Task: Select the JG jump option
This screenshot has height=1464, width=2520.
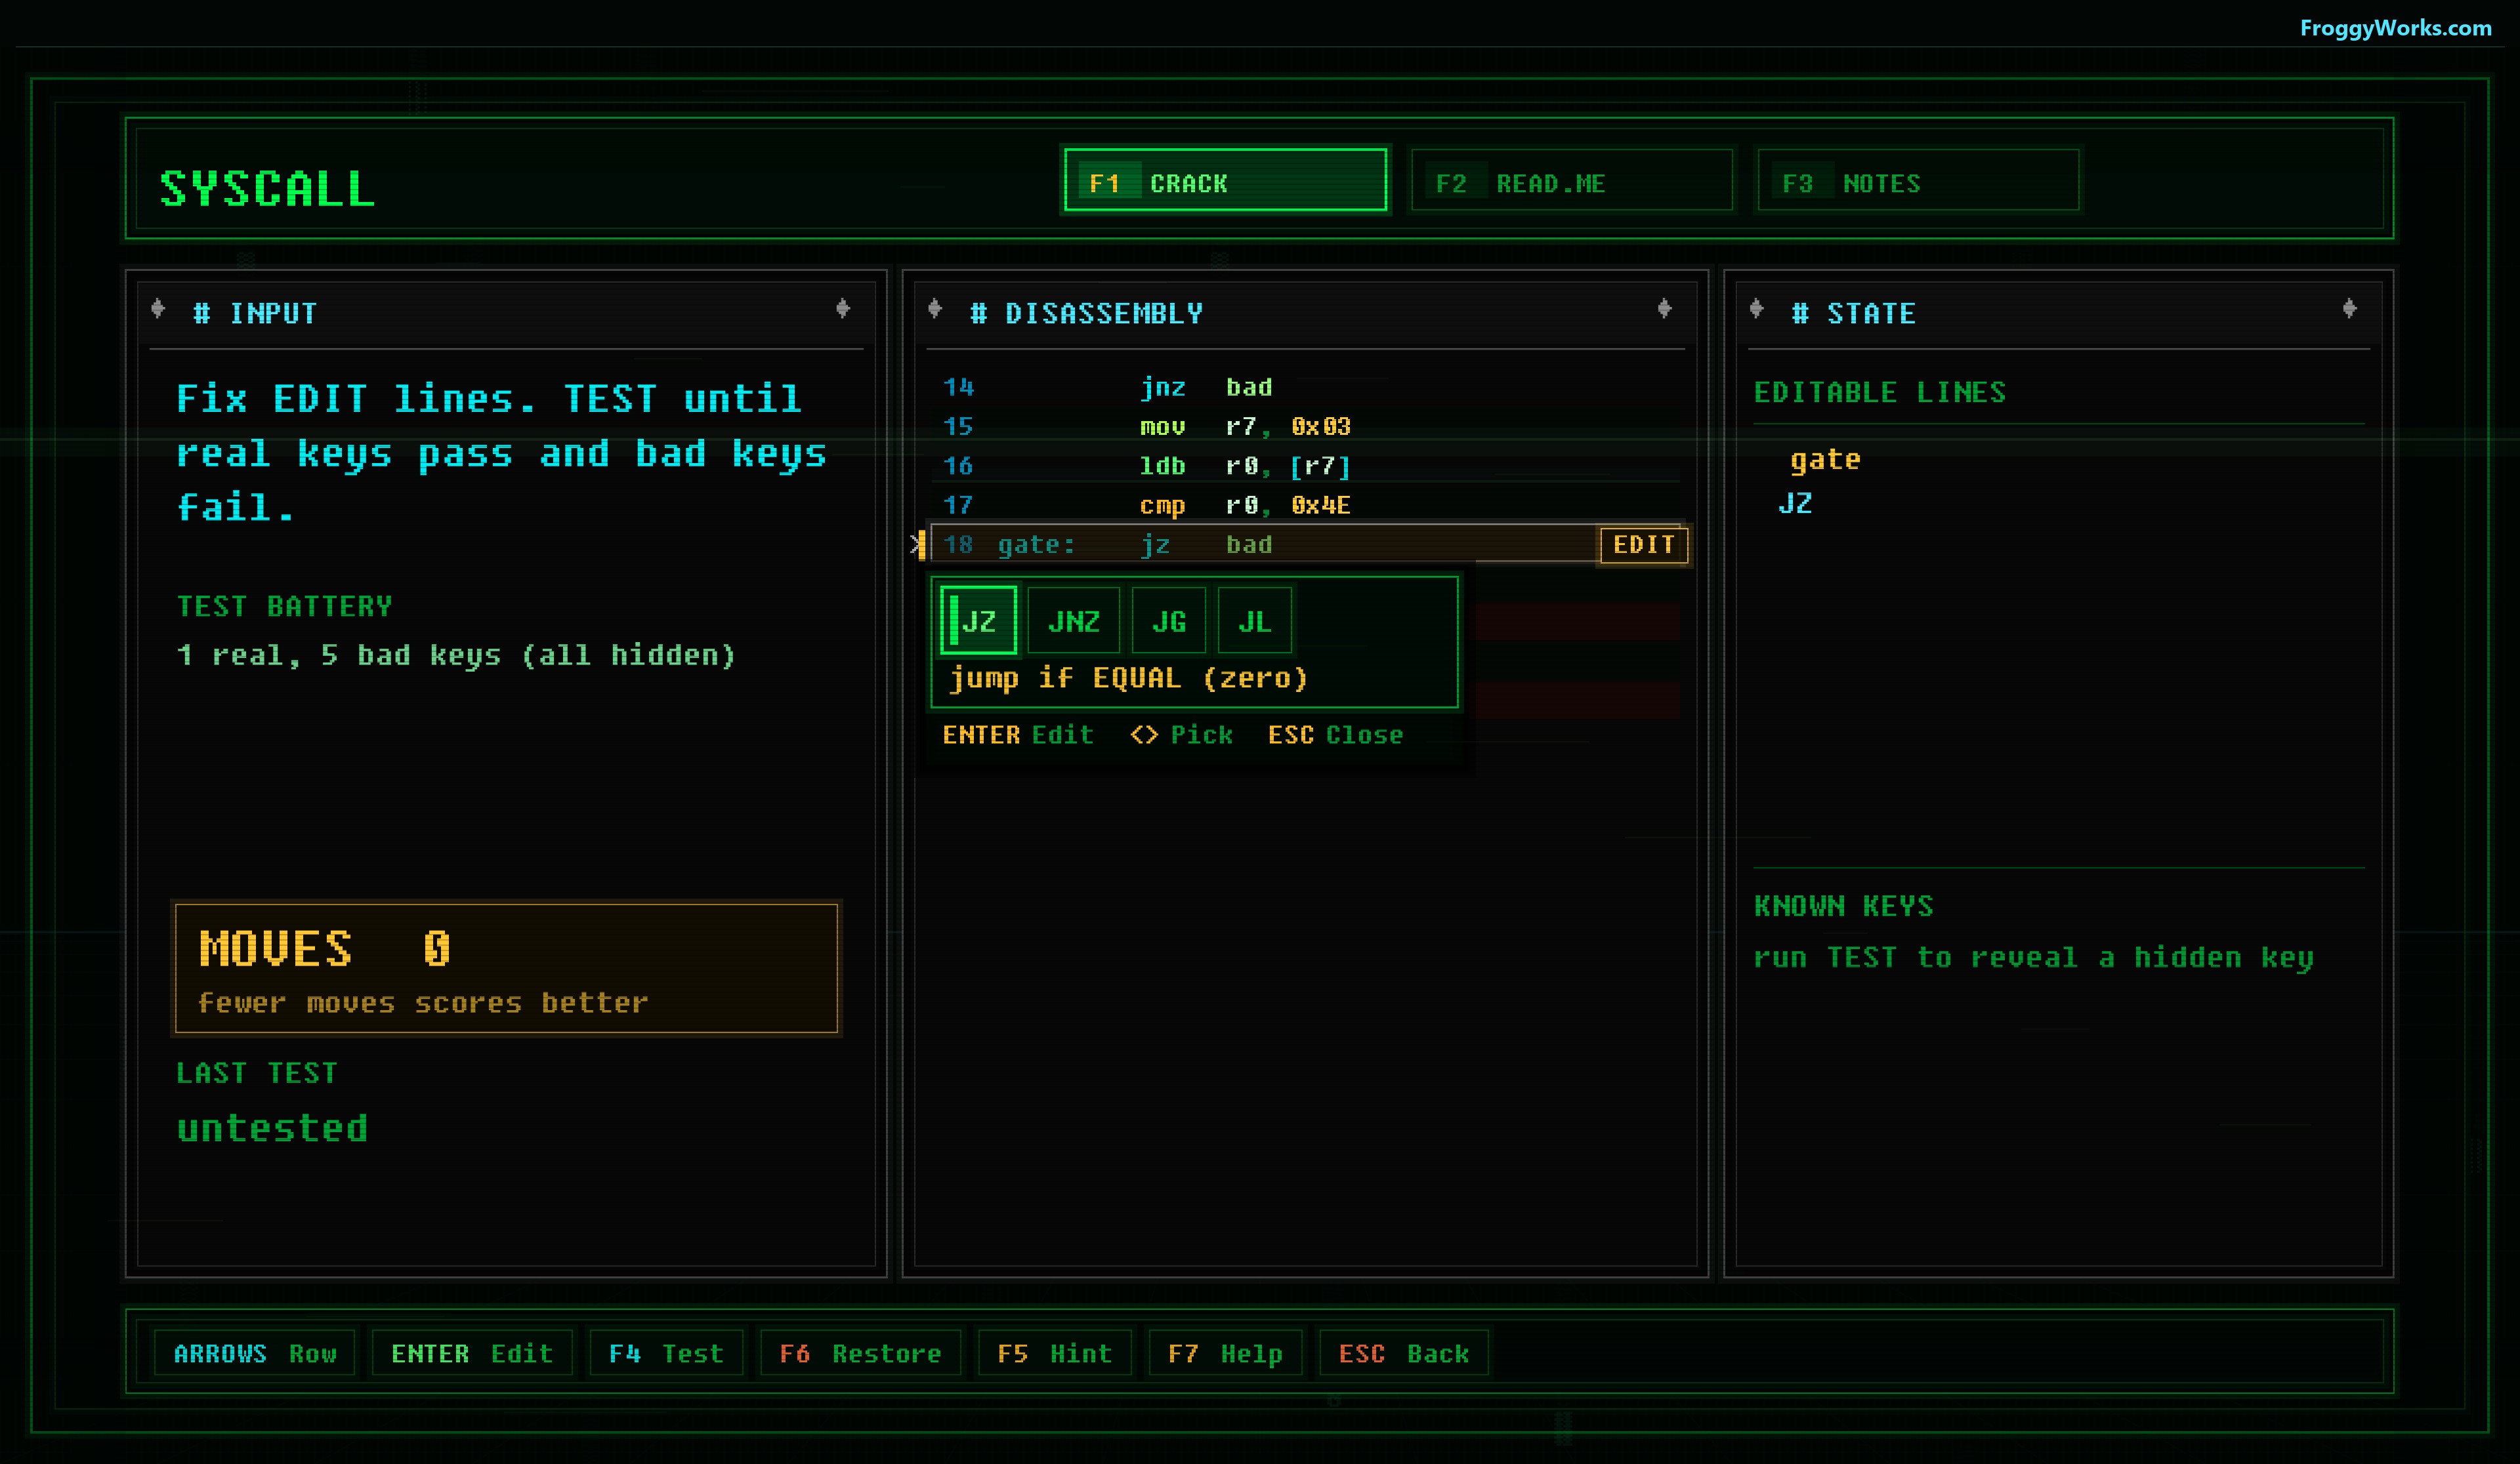Action: coord(1168,620)
